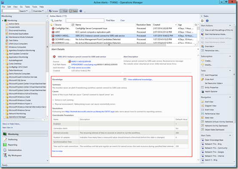This screenshot has height=169, width=238.
Task: Open the Edit menu
Action: coord(9,7)
